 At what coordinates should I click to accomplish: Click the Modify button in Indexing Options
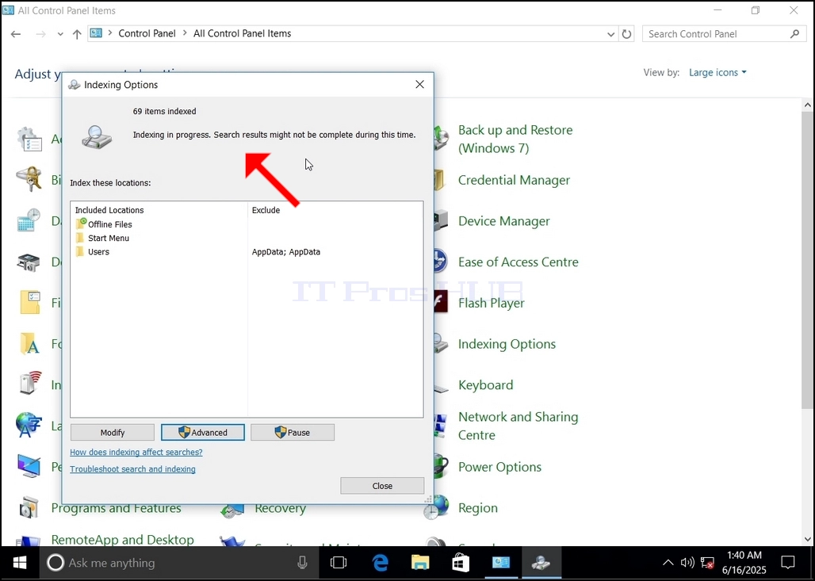[113, 432]
